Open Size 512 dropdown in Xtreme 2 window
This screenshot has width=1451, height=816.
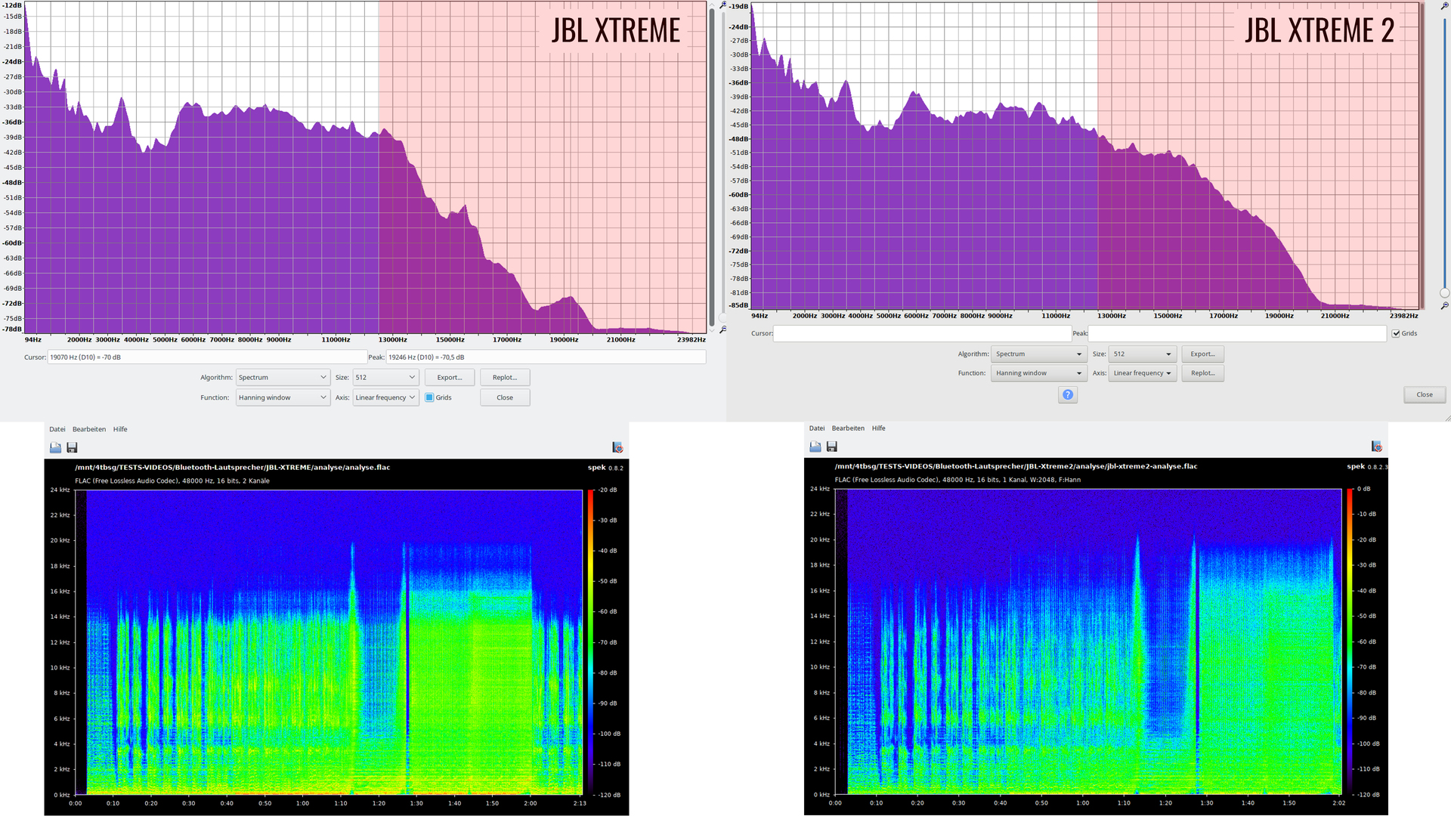click(x=1143, y=354)
